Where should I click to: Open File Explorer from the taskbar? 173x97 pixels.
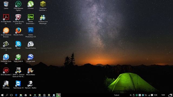tap(21, 95)
